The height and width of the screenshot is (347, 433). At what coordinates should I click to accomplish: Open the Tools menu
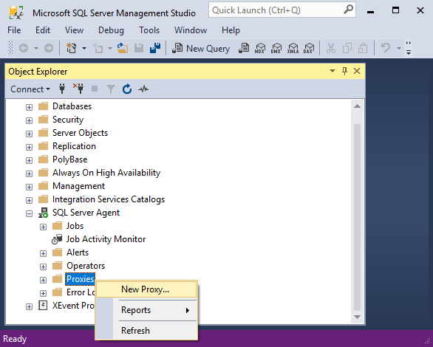[149, 30]
